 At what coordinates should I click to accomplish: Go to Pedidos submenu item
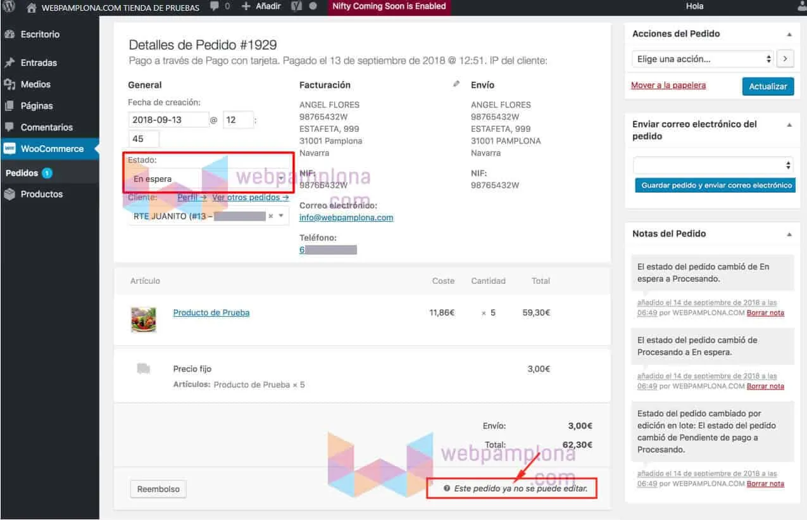(x=22, y=173)
